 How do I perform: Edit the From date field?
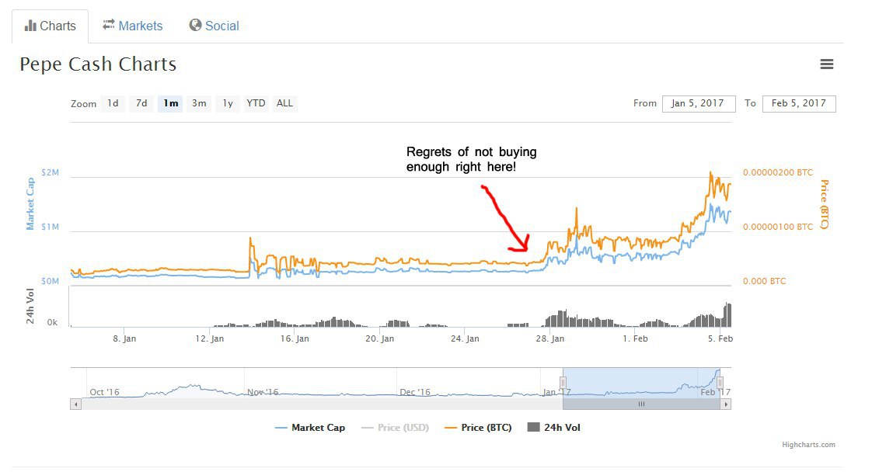pos(699,104)
